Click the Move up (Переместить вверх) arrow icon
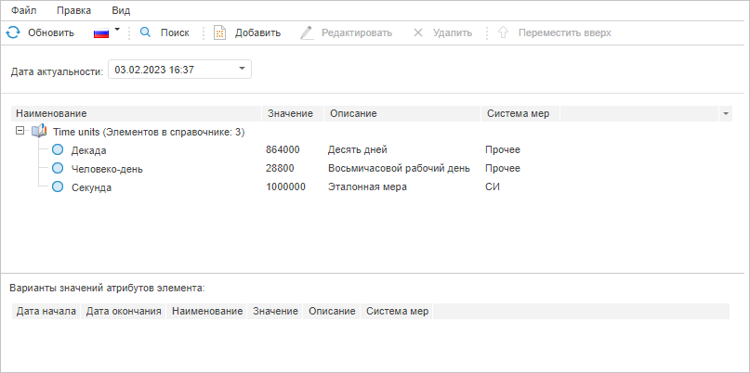750x373 pixels. pos(504,32)
